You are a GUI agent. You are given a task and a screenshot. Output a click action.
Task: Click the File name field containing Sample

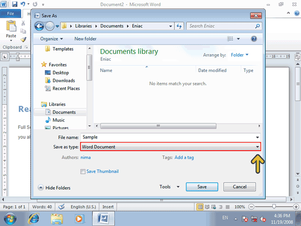(170, 137)
